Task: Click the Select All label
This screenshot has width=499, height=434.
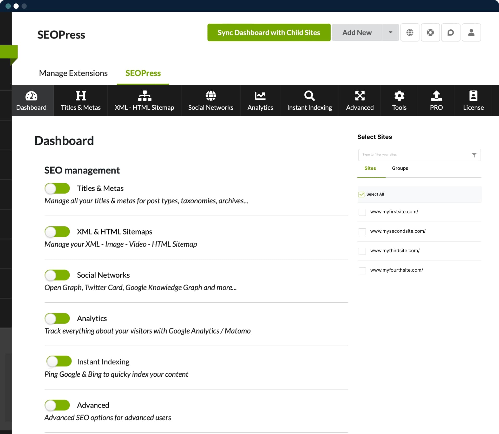Action: click(375, 194)
